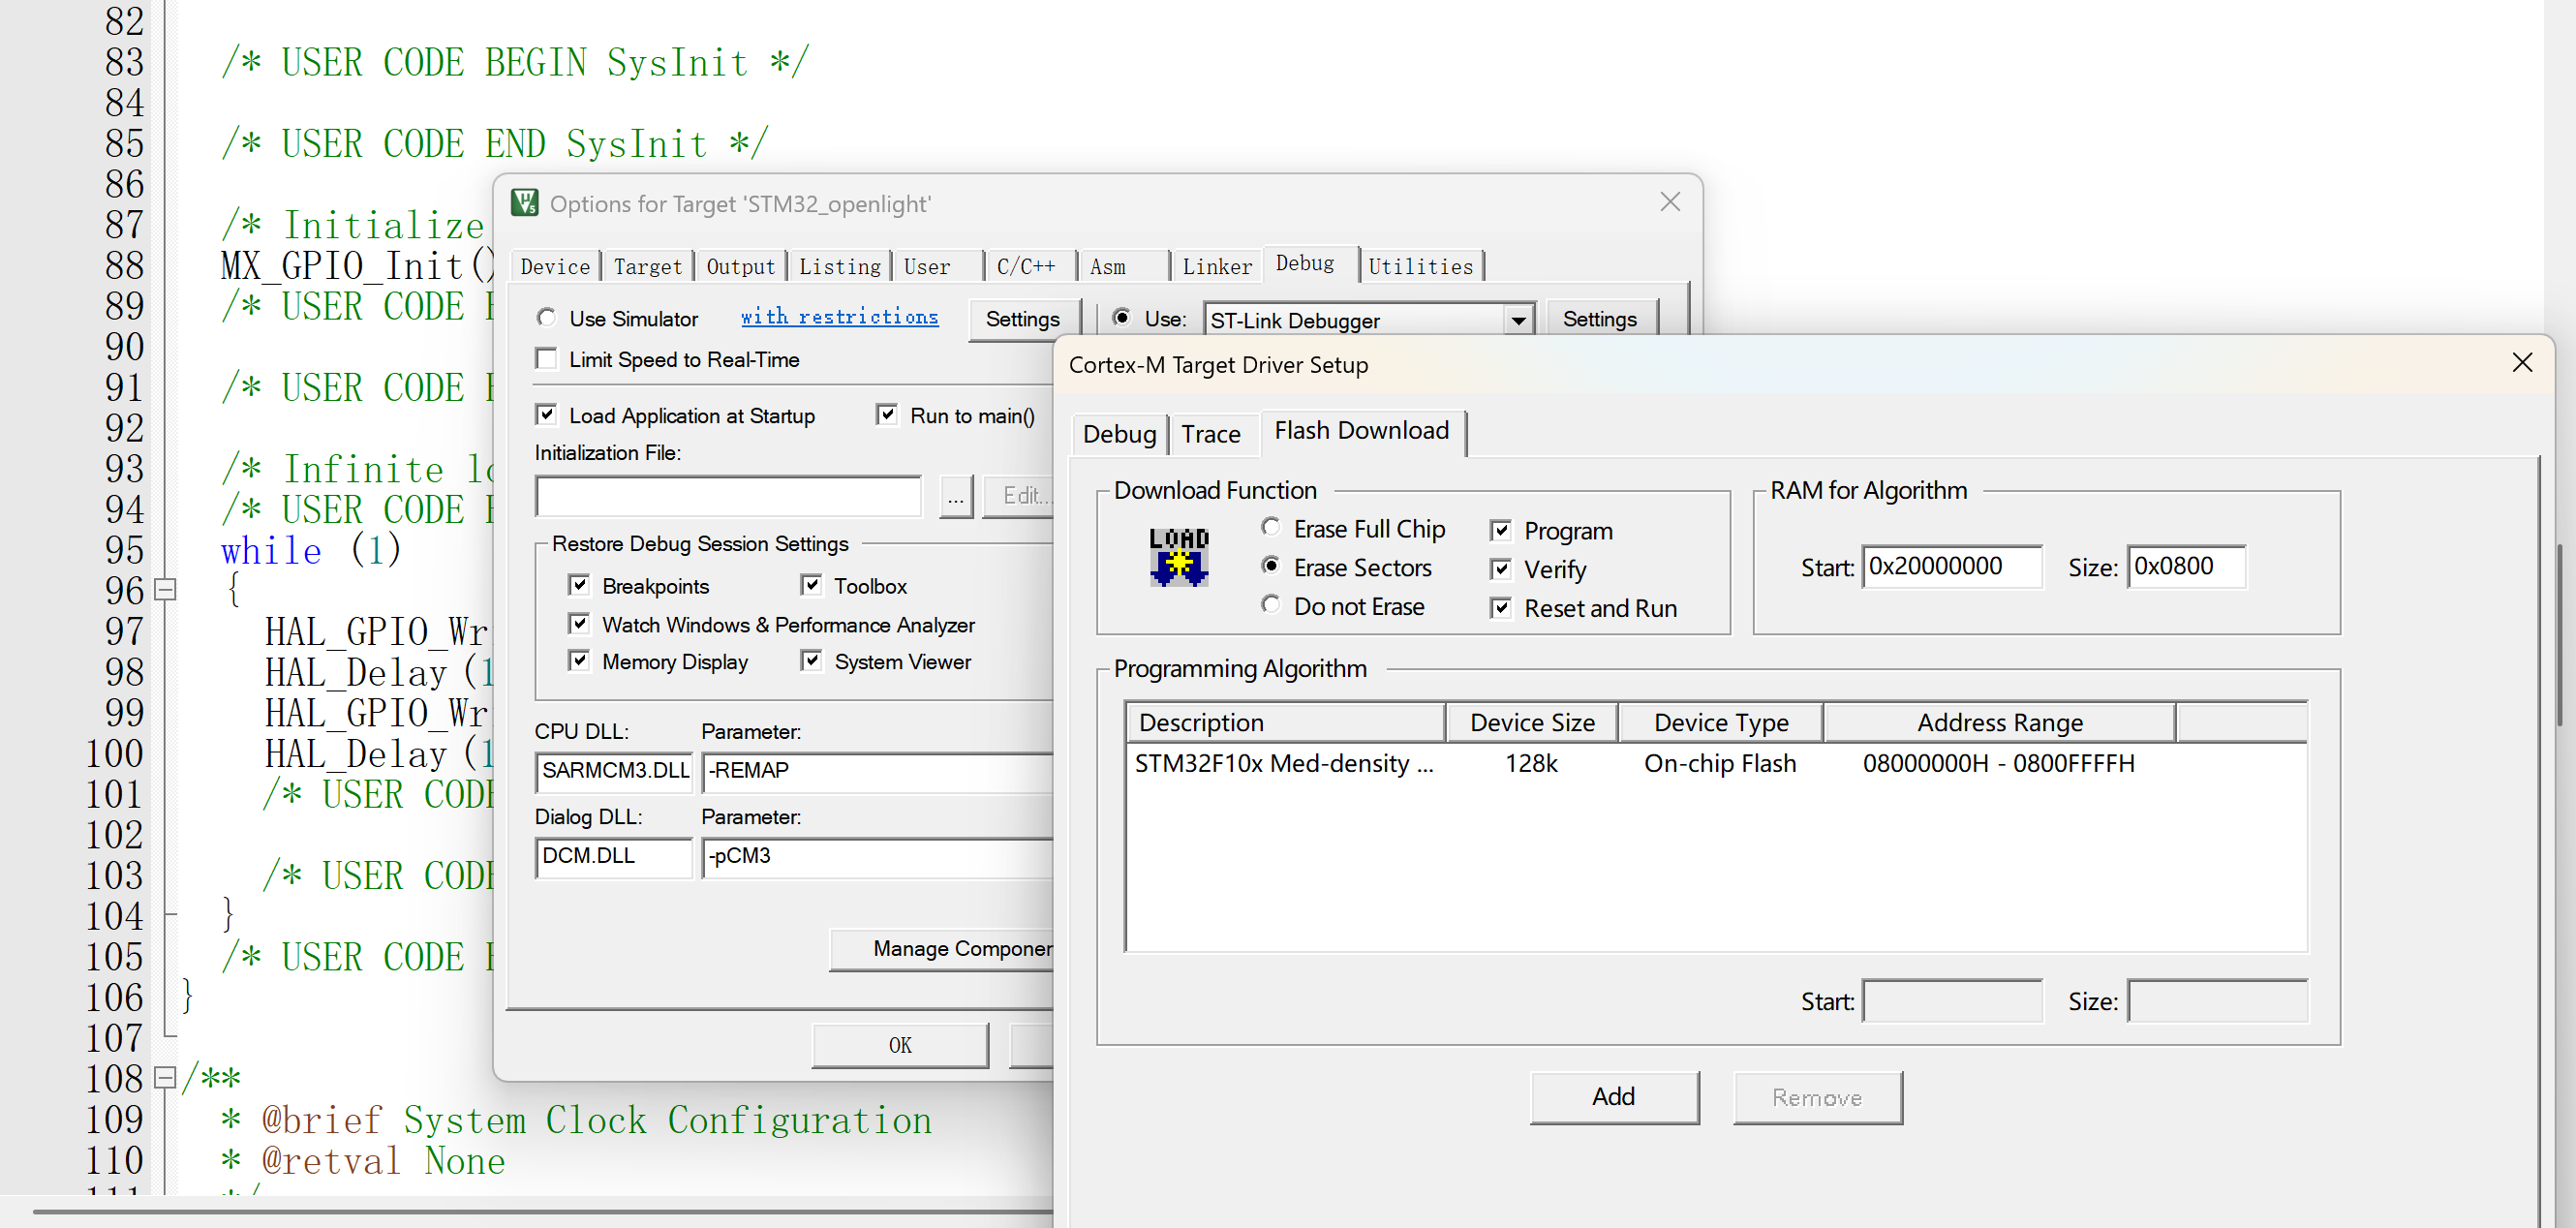Screen dimensions: 2576x1228
Task: Select Erase Full Chip option
Action: click(1271, 527)
